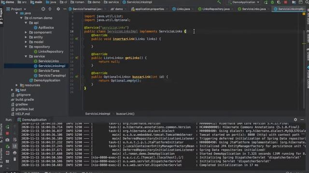Image resolution: width=309 pixels, height=173 pixels.
Task: Clear console with the trash icon
Action: [15, 159]
